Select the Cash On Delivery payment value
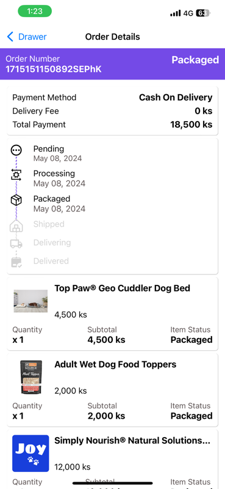Image resolution: width=225 pixels, height=489 pixels. pos(176,97)
